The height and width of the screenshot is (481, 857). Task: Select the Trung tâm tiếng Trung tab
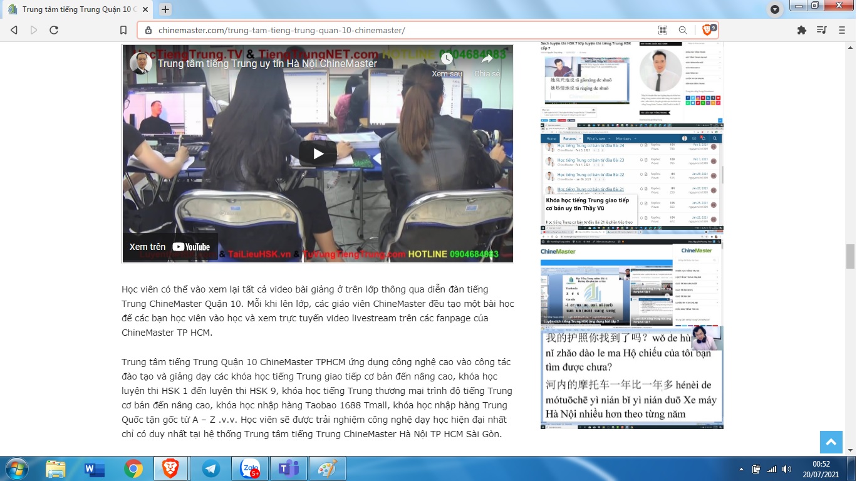click(x=75, y=9)
